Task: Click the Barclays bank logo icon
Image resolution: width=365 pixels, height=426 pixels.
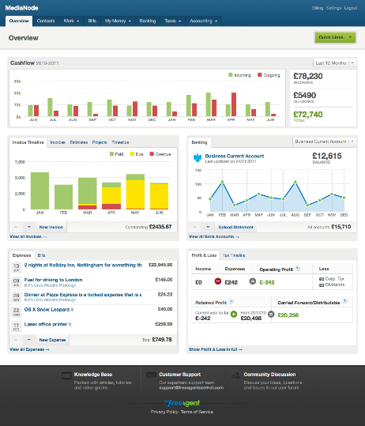Action: (x=198, y=158)
